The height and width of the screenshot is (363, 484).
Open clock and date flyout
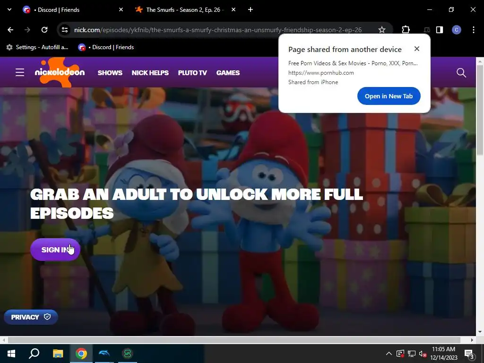pyautogui.click(x=444, y=354)
